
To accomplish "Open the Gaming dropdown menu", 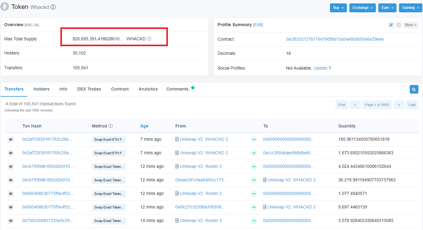I will (410, 8).
